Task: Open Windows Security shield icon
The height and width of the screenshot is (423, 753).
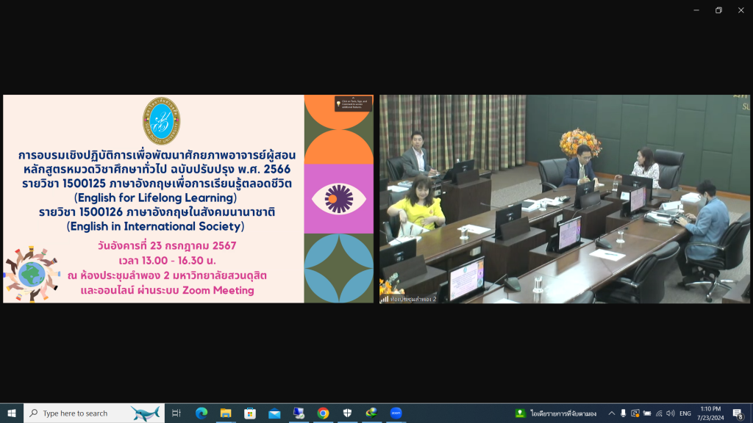Action: (x=347, y=413)
